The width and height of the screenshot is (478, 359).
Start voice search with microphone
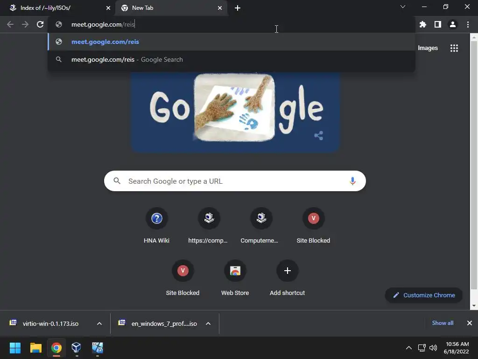[352, 181]
